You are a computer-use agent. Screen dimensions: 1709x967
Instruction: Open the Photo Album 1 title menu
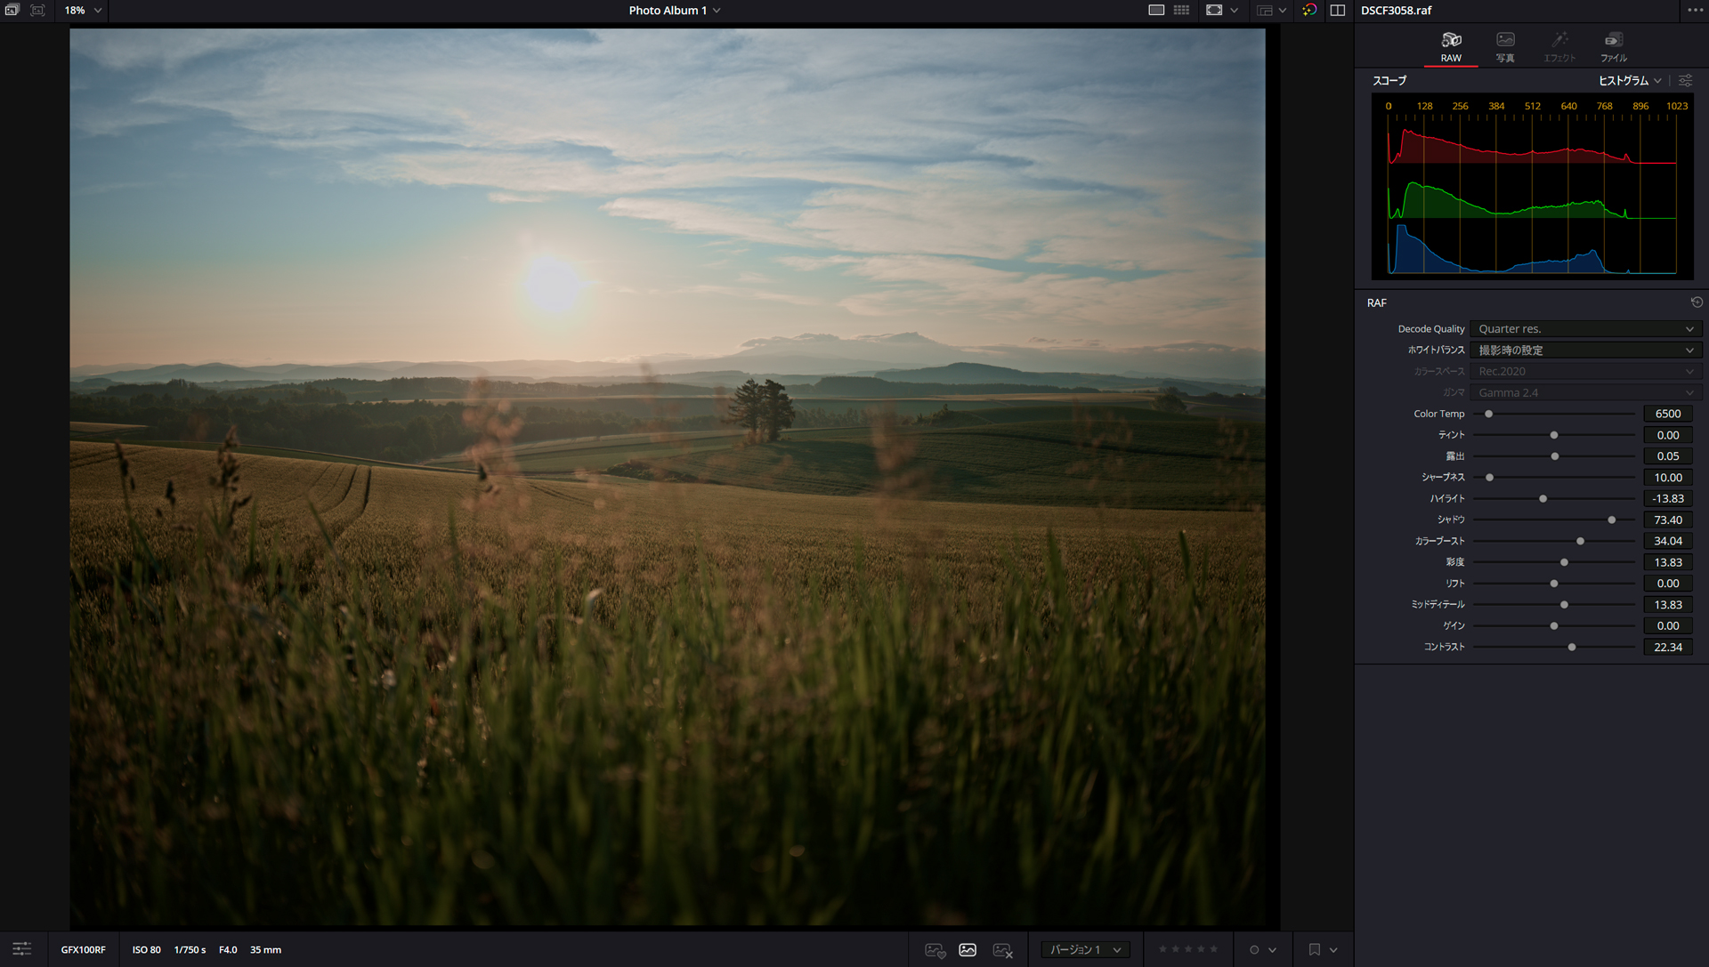coord(674,11)
